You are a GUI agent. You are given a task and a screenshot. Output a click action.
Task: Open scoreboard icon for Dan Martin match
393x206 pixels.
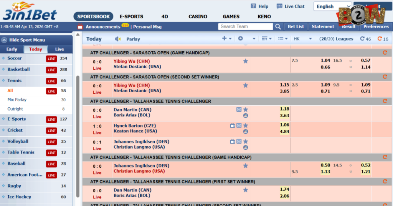point(239,109)
